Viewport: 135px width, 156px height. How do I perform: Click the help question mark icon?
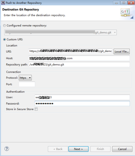click(7, 149)
